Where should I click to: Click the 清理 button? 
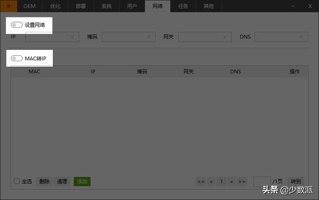(x=62, y=181)
